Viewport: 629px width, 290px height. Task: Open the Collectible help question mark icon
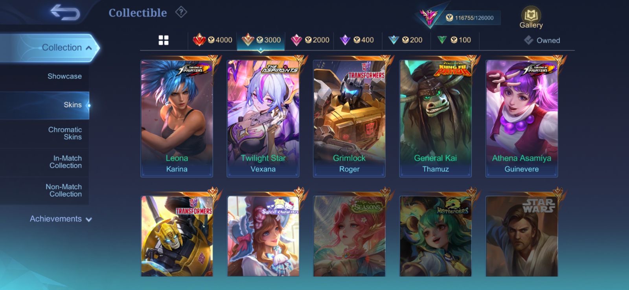click(x=181, y=12)
